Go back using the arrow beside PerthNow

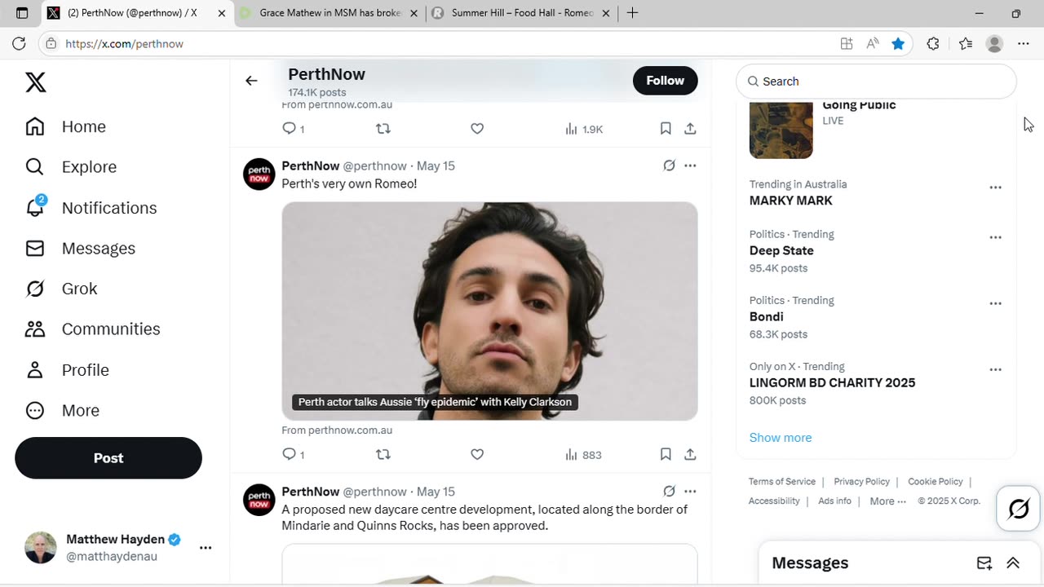(x=251, y=81)
